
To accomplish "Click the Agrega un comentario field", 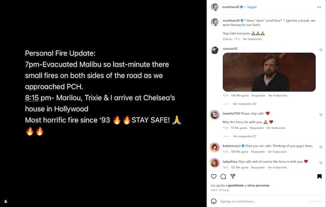I will [263, 201].
